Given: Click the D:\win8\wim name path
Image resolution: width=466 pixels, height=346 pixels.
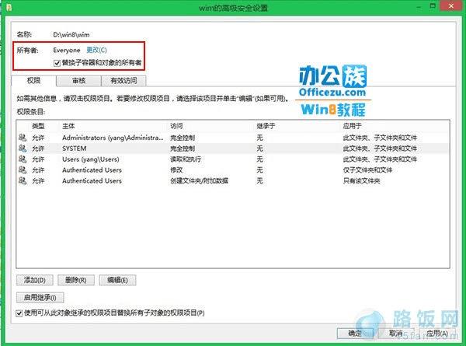Looking at the screenshot, I should tap(71, 34).
